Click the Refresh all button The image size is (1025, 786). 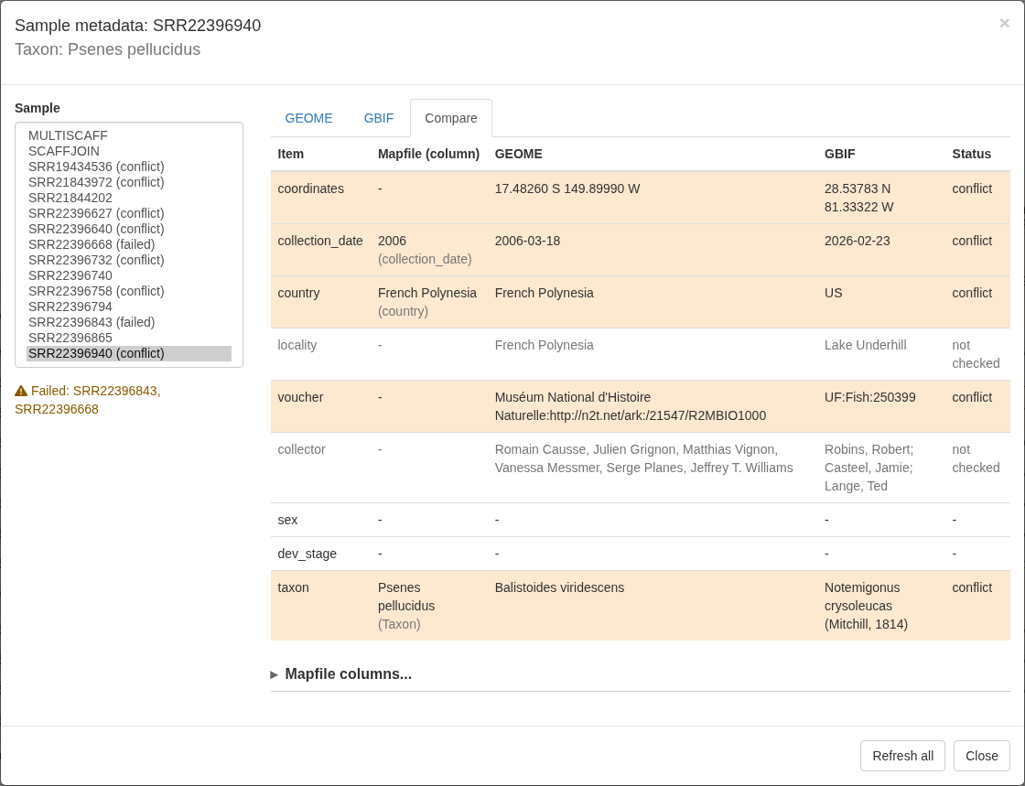click(x=902, y=756)
